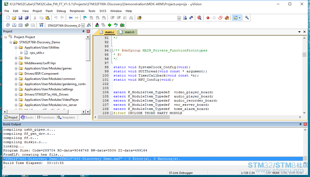Open editor tab list dropdown arrow
Viewport: 310px width, 177px height.
[299, 32]
